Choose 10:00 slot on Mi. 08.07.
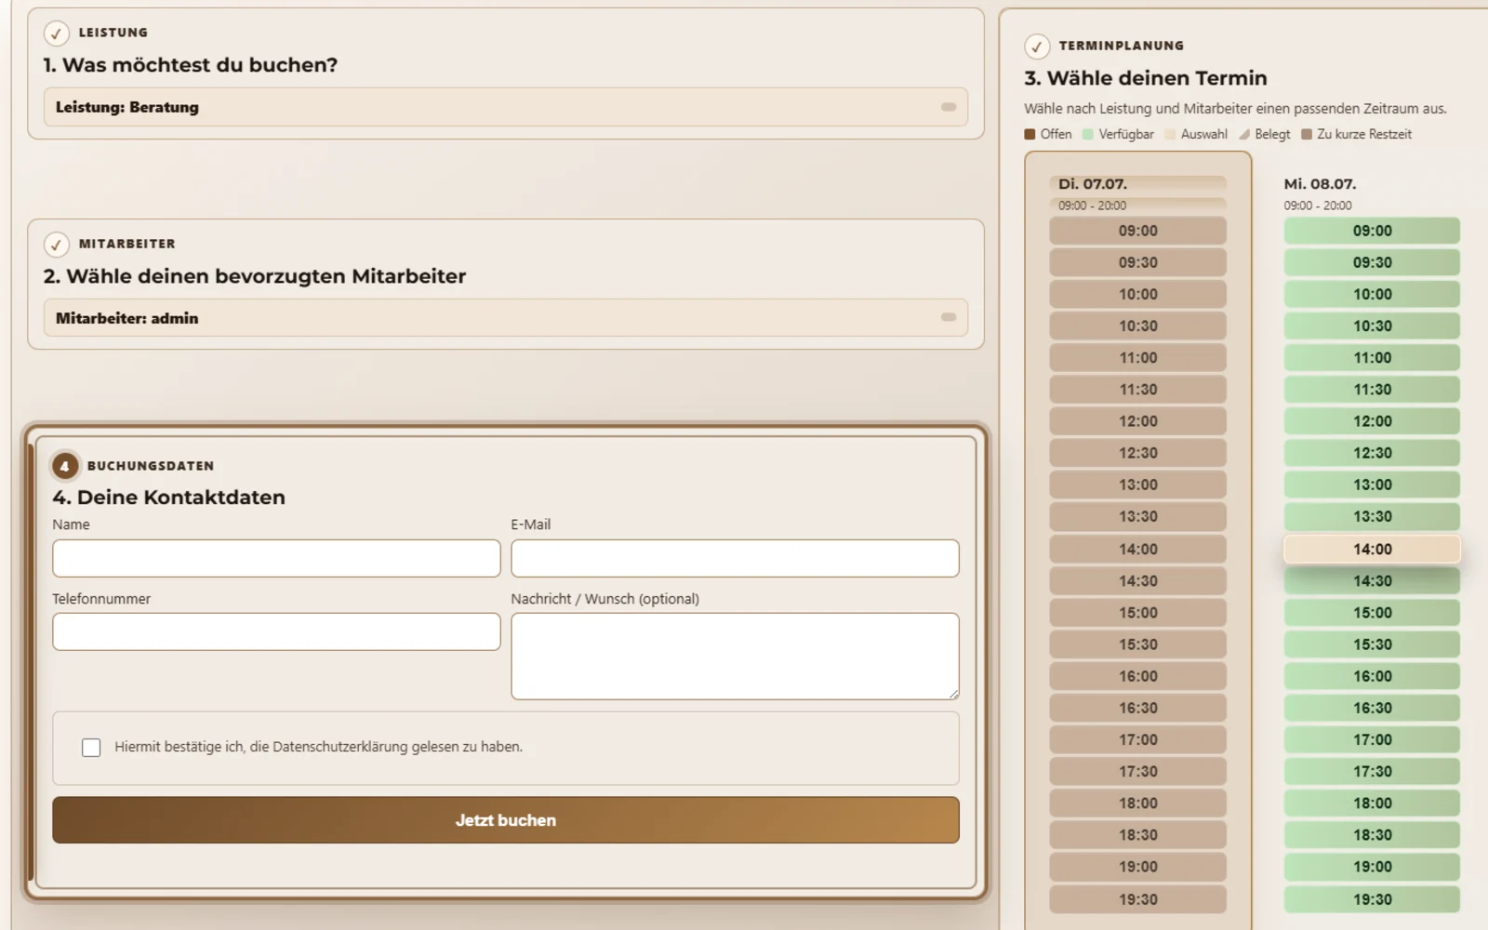 (x=1372, y=294)
